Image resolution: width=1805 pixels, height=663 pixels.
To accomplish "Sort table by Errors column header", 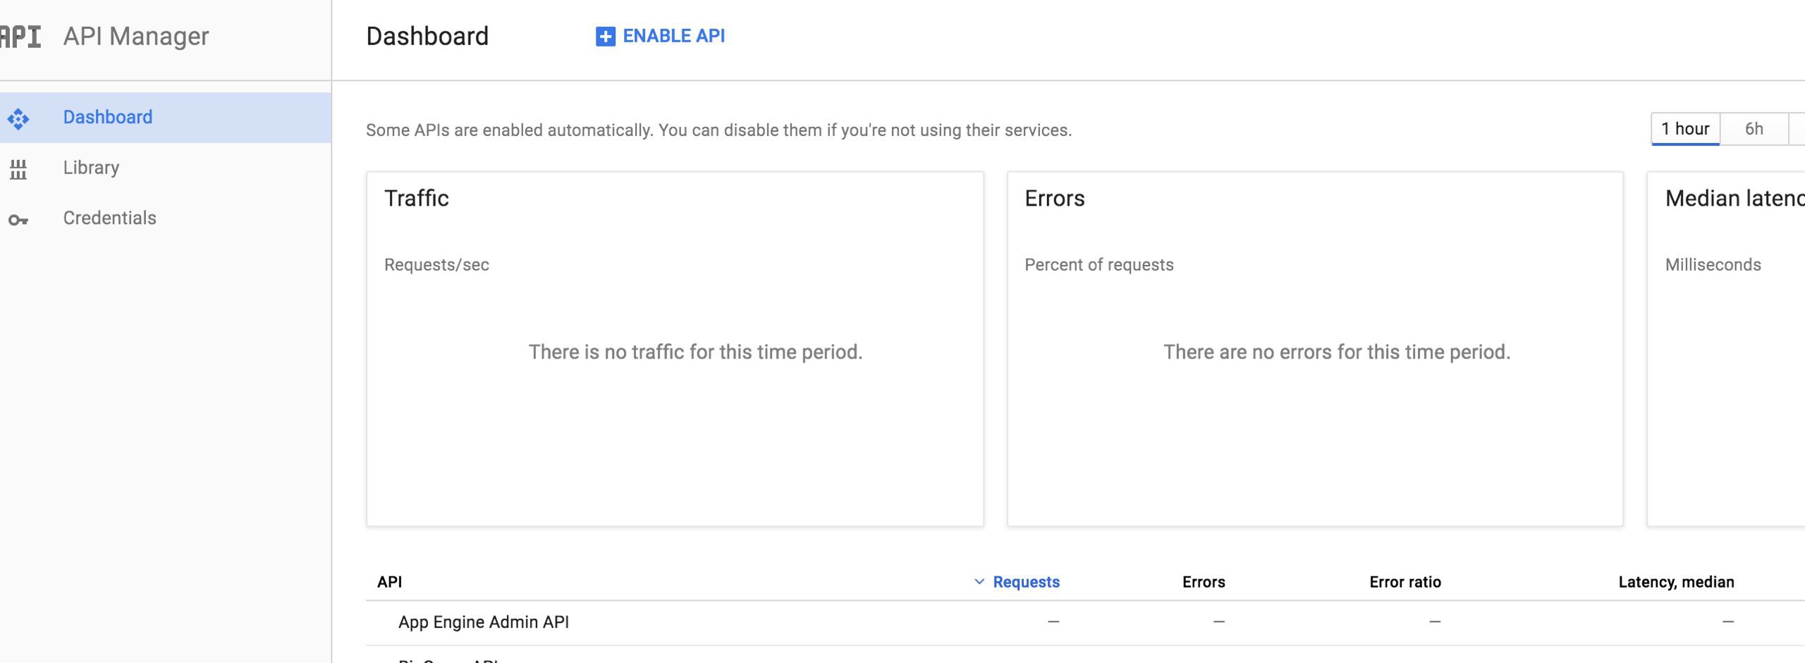I will (1204, 582).
